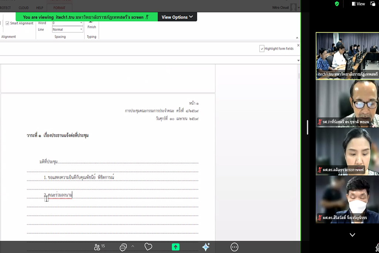Toggle the Smart Alignment checkbox

[7, 23]
